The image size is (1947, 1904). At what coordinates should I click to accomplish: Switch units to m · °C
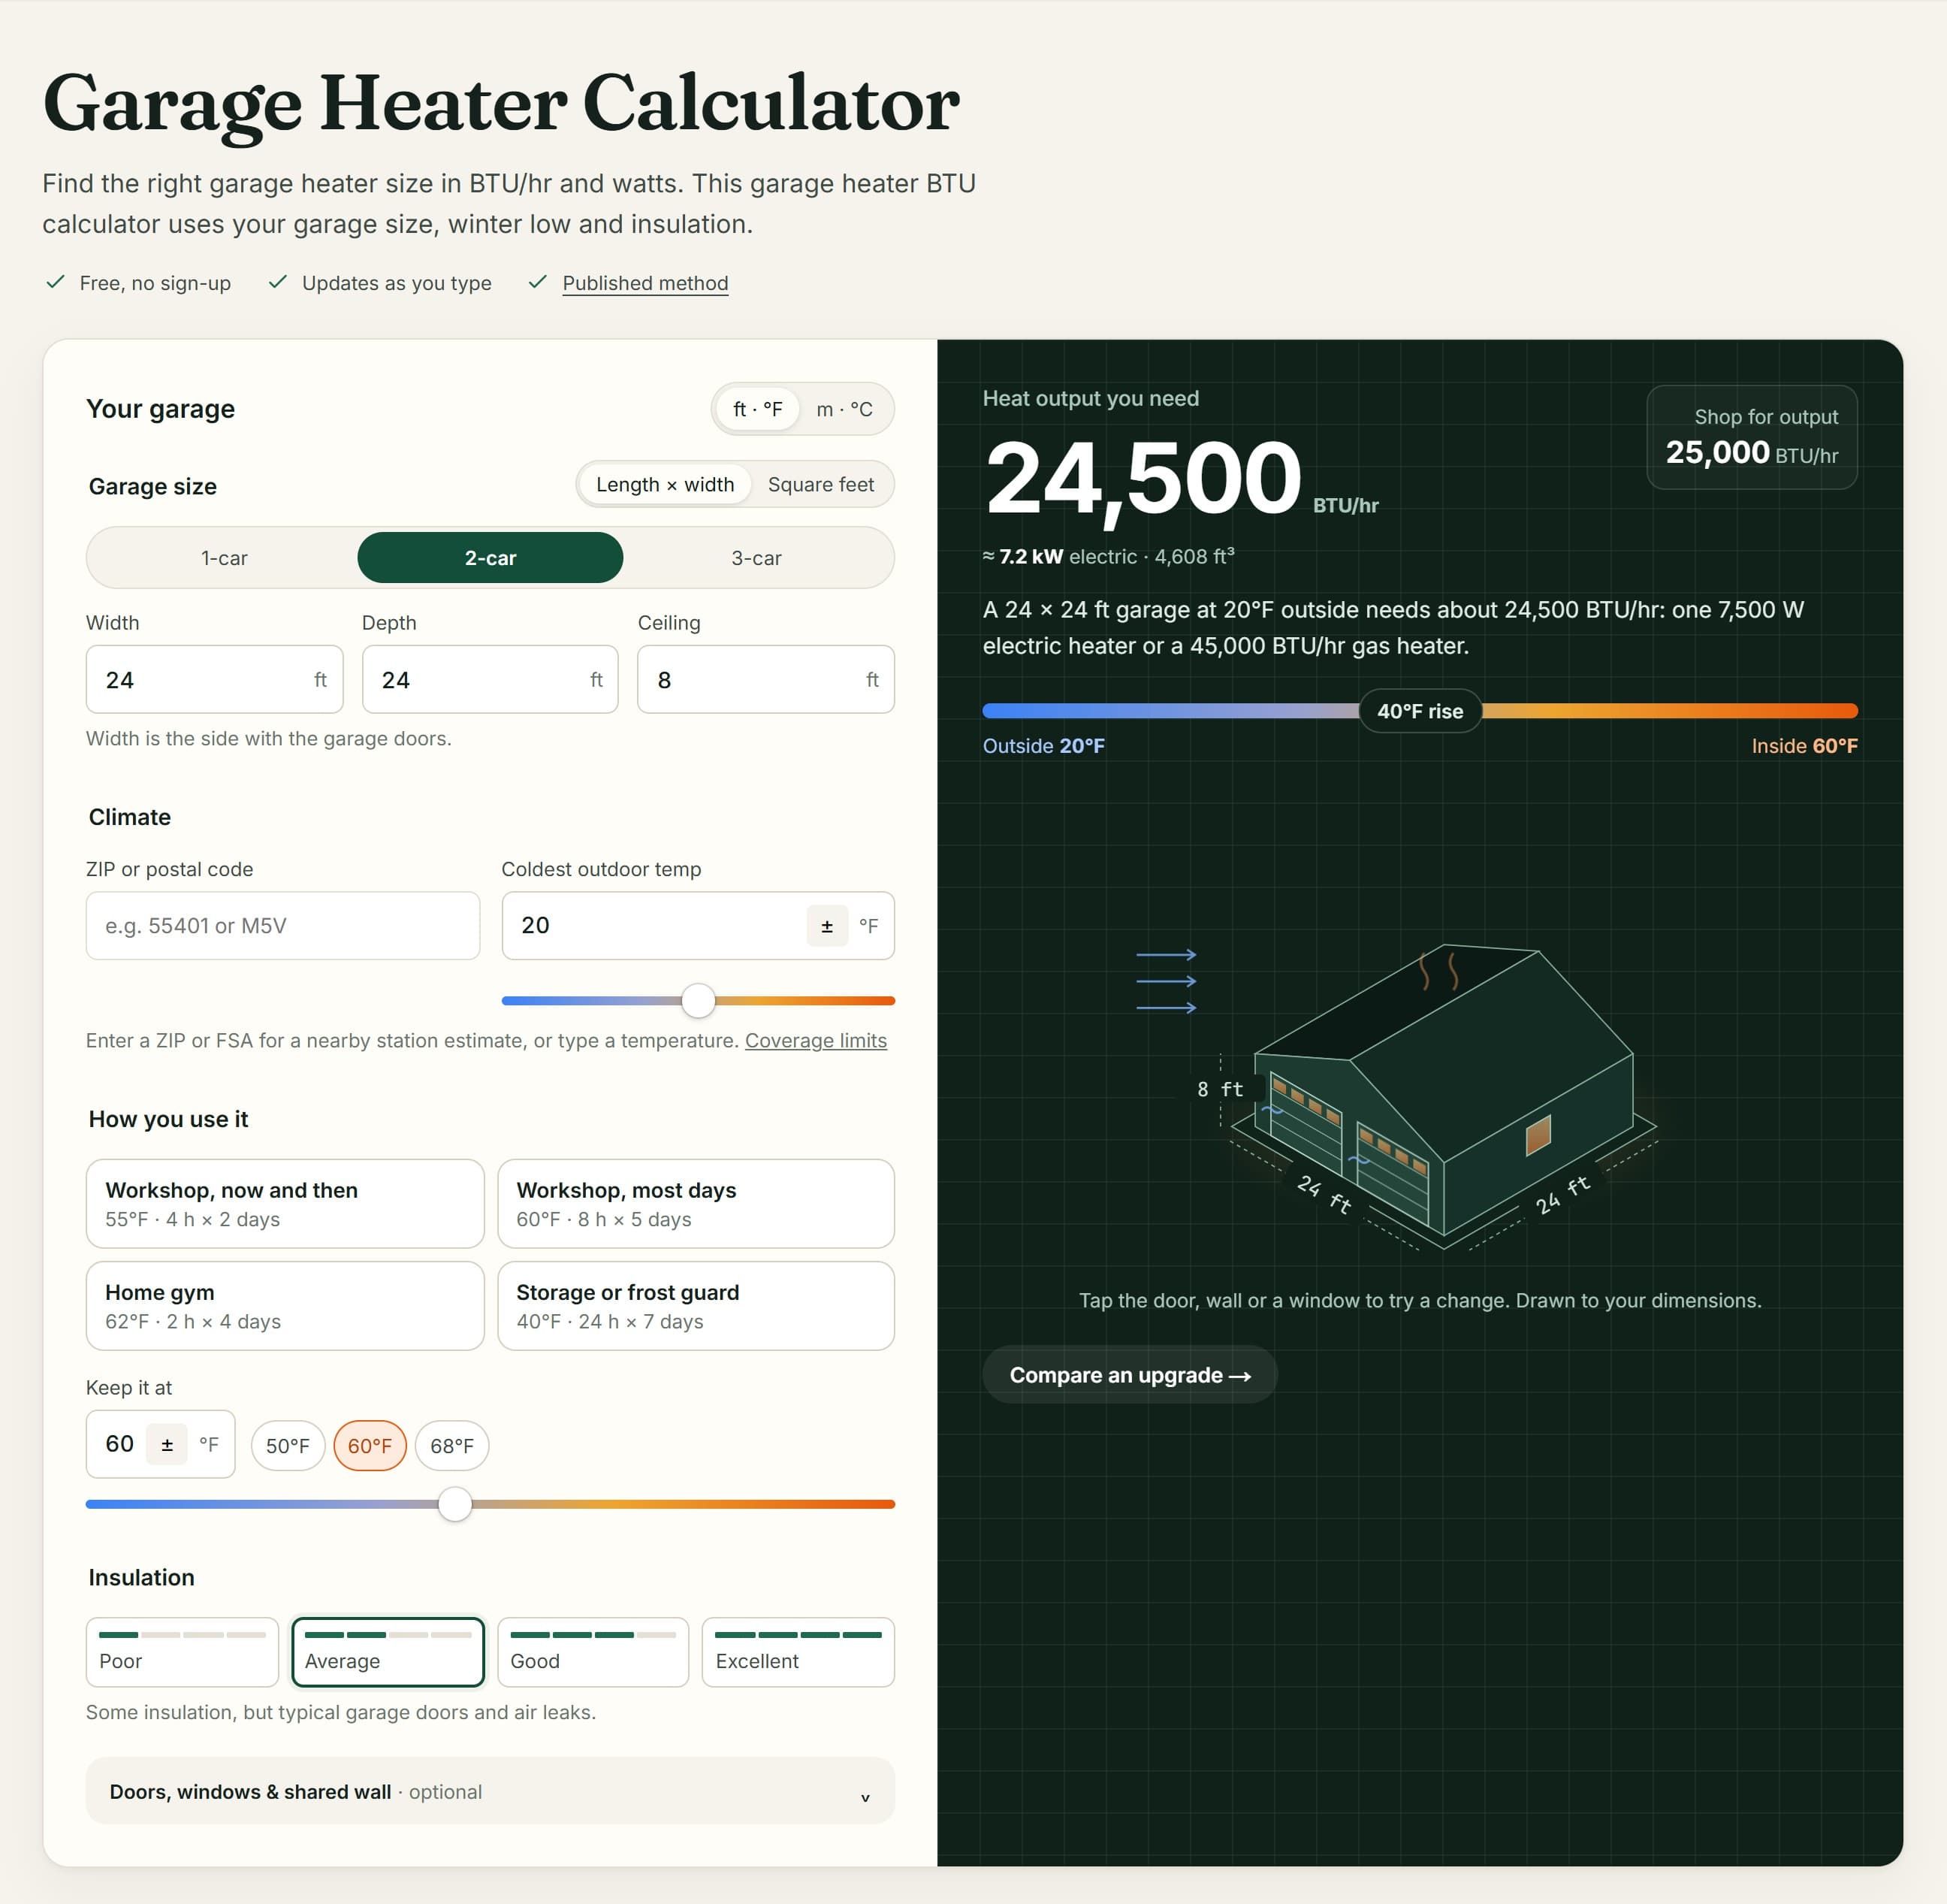point(844,409)
